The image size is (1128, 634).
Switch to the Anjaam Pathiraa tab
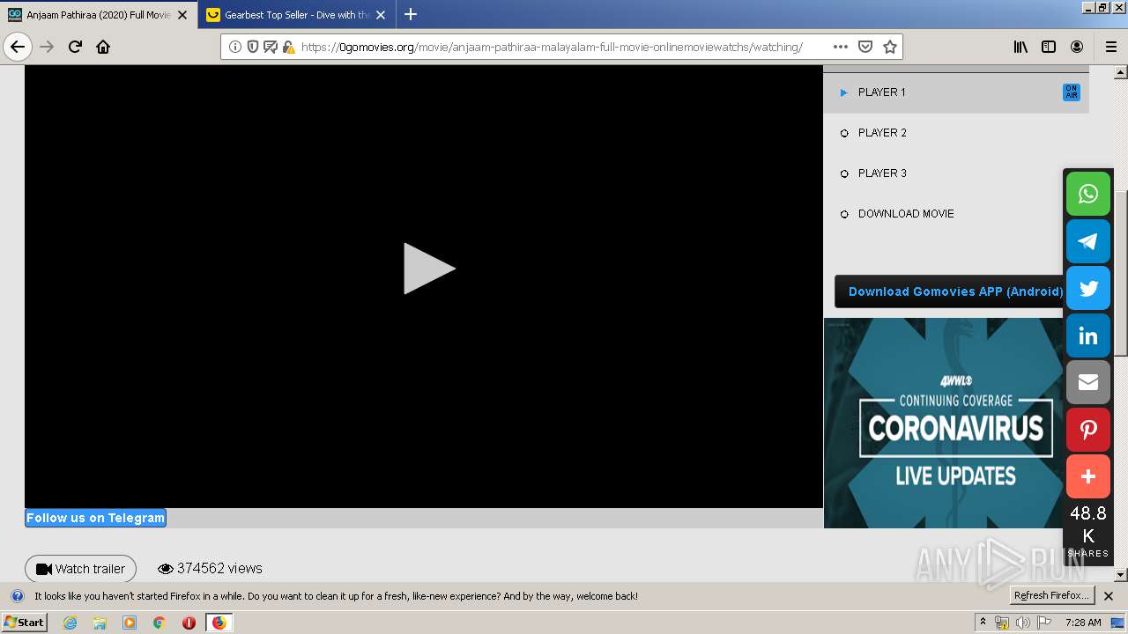pos(98,15)
